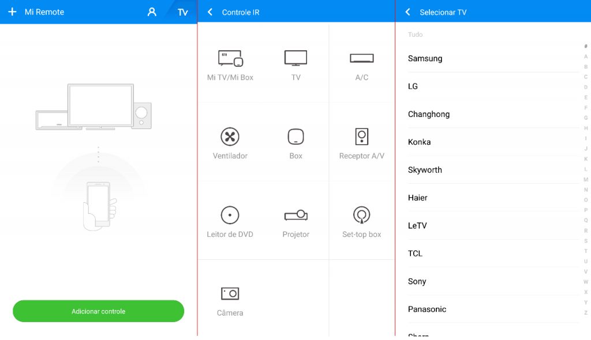Screen dimensions: 591x340
Task: Jump to letter L in alphabet index
Action: pos(586,169)
